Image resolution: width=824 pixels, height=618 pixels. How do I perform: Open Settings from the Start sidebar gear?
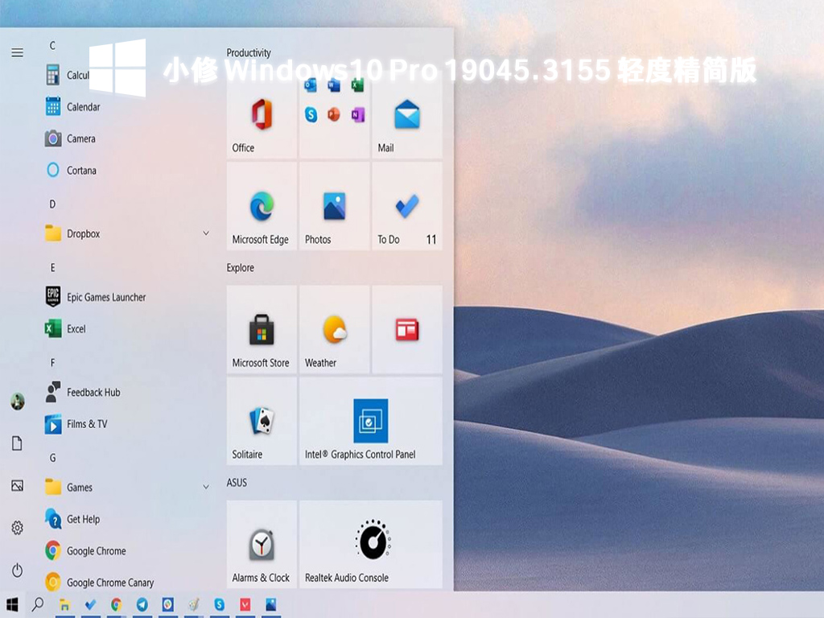[17, 528]
